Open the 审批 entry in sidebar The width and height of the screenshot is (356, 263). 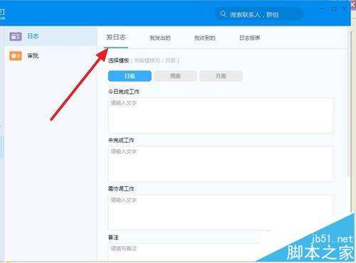[51, 56]
